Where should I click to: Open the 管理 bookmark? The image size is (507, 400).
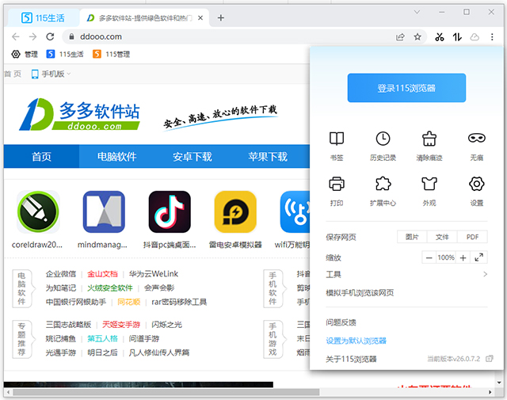click(25, 54)
